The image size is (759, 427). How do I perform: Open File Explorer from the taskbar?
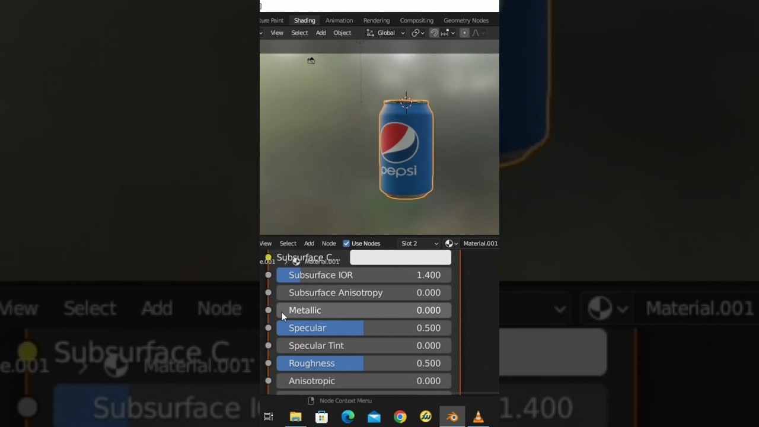295,417
